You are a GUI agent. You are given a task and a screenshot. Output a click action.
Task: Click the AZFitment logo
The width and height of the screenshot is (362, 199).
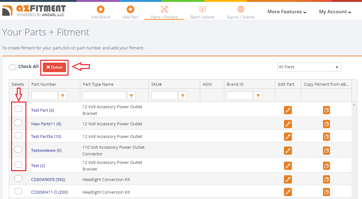[x=34, y=10]
